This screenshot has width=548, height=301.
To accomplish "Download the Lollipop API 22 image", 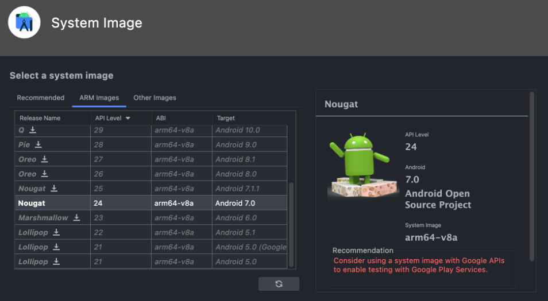I will click(56, 232).
